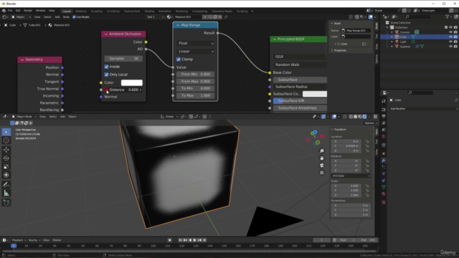Screen dimensions: 459x258
Task: Click the Subsurface IOR slider
Action: pyautogui.click(x=300, y=101)
